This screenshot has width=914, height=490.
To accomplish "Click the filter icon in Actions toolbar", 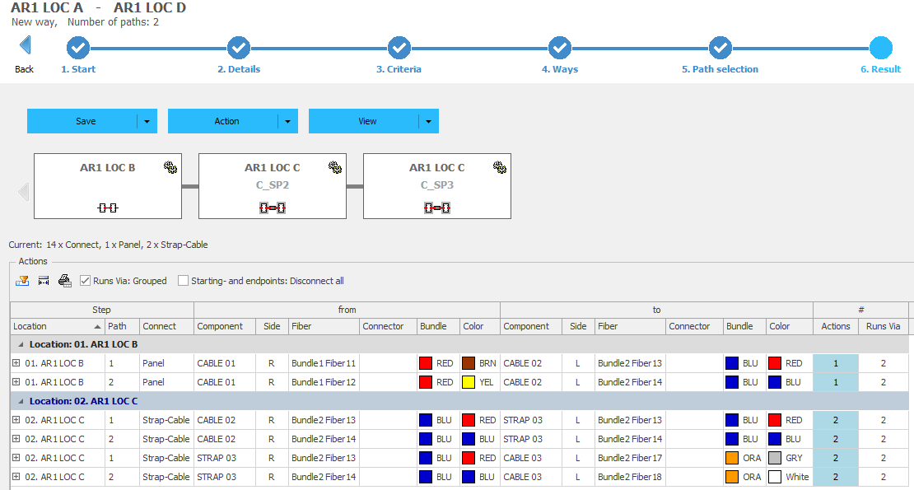I will [22, 281].
